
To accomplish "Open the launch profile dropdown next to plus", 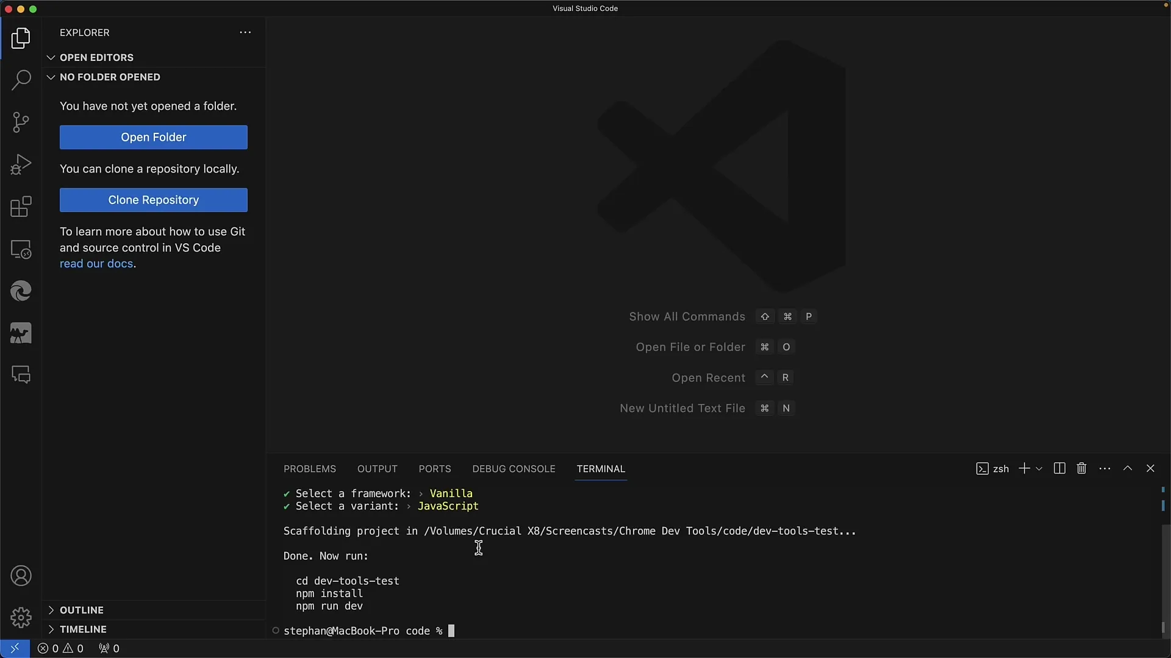I will 1039,469.
